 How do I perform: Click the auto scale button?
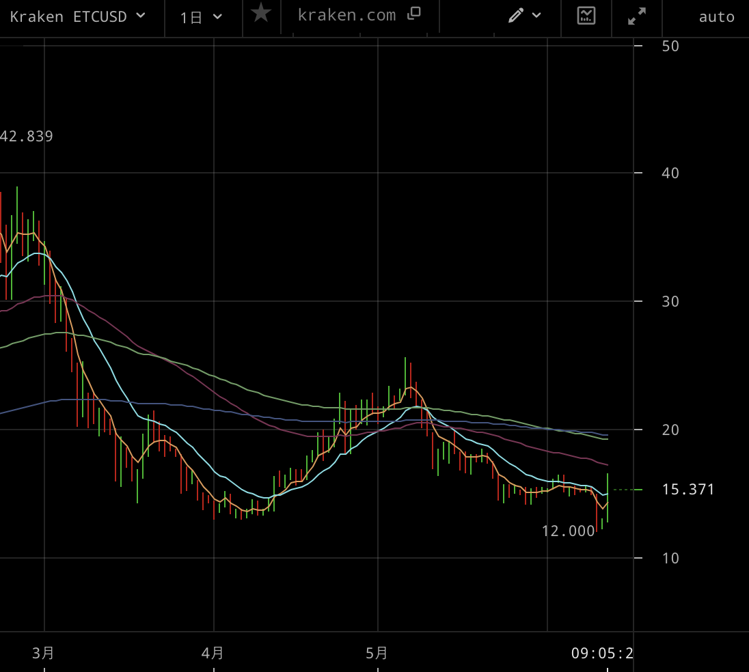point(716,17)
